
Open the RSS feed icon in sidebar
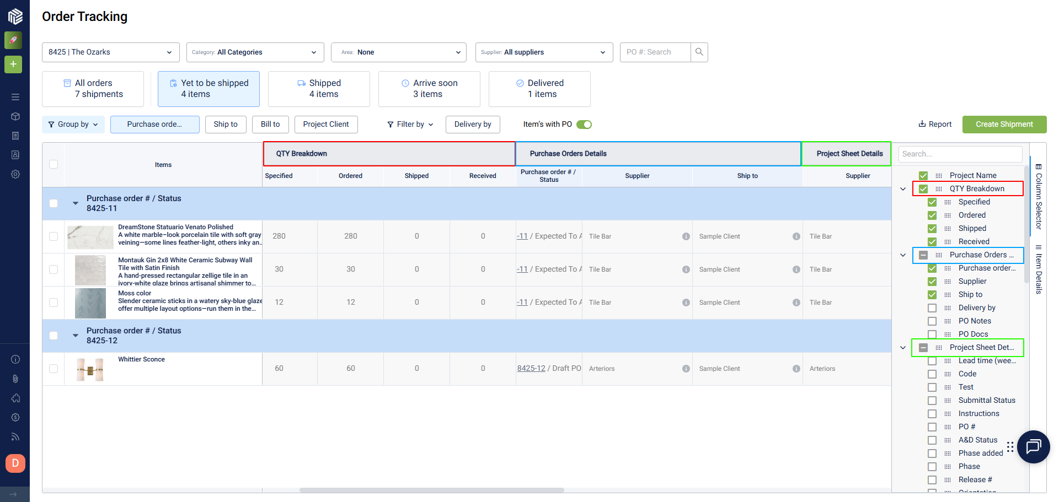[x=15, y=436]
